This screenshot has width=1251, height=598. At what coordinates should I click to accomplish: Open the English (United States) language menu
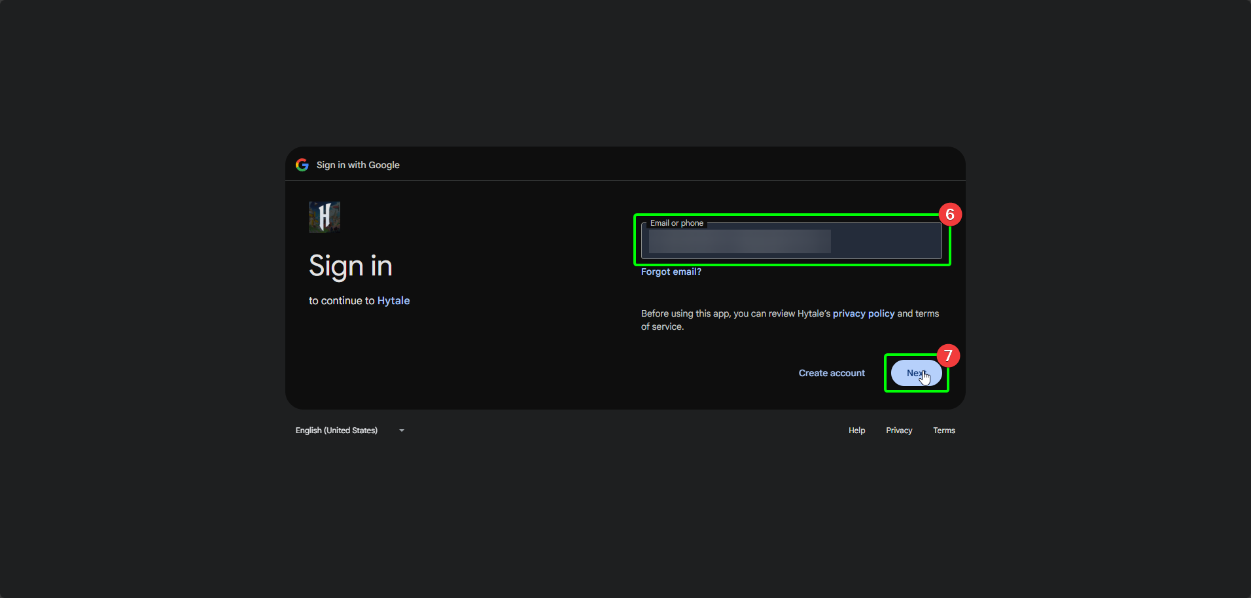(336, 431)
